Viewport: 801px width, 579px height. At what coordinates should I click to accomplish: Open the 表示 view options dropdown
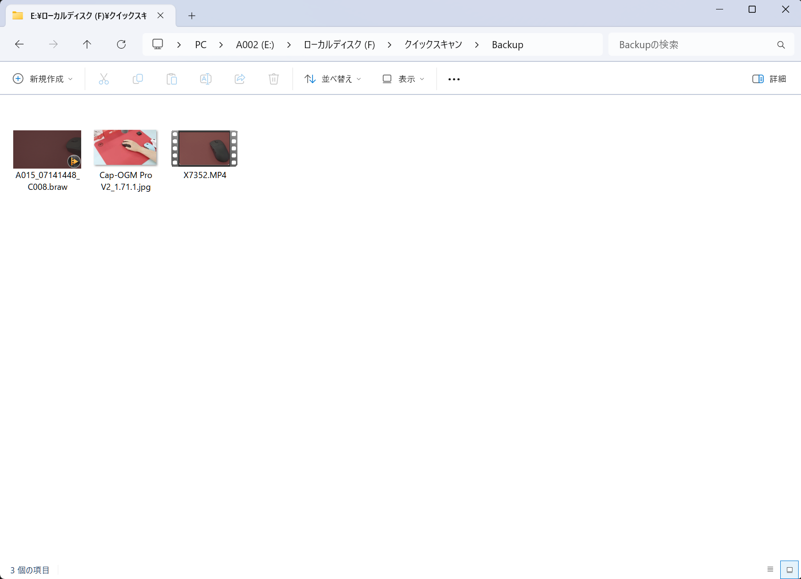click(404, 79)
